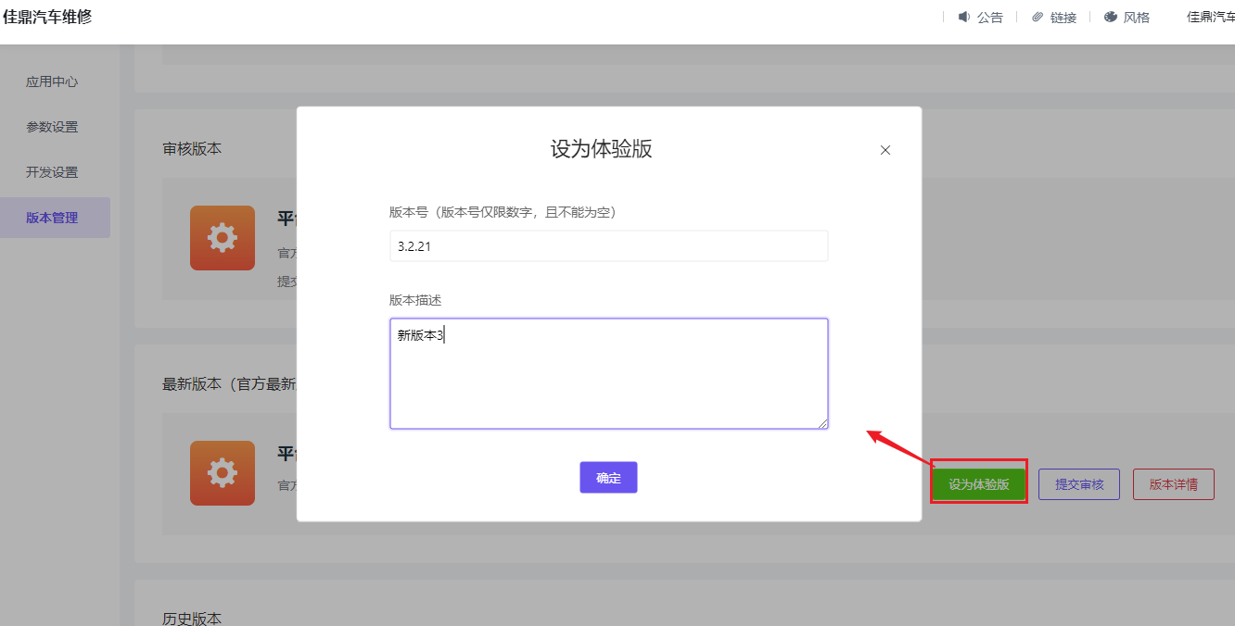Open 版本详情 for the latest version

[x=1173, y=482]
